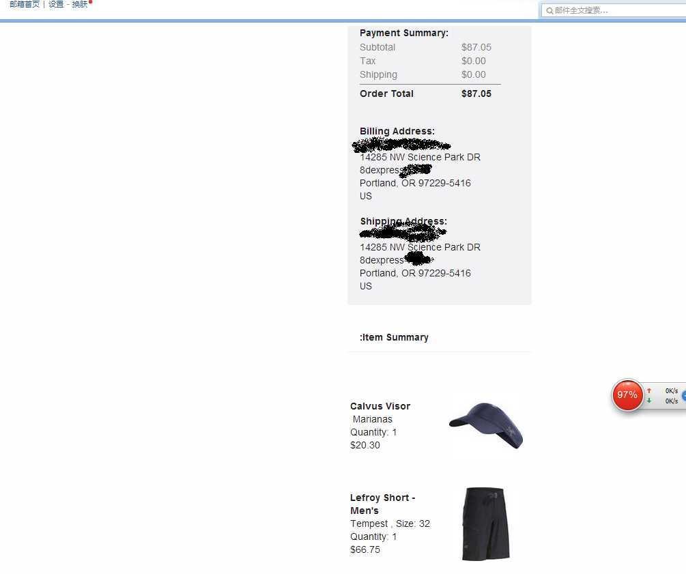Click the green download arrow indicator

click(649, 401)
